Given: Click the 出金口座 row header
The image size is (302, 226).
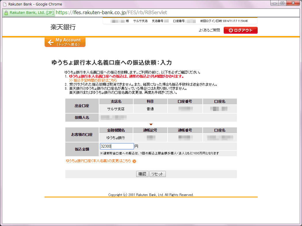Looking at the screenshot, I should [x=82, y=106].
